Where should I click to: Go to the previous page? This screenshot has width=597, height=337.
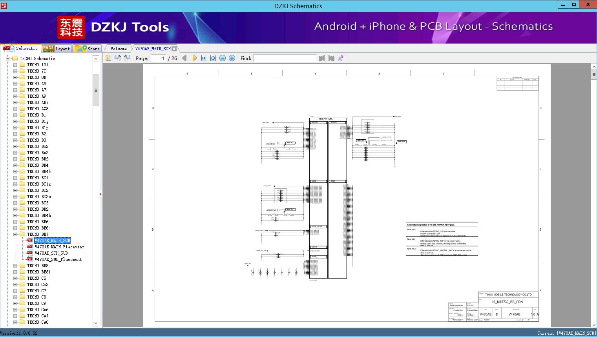click(x=184, y=58)
